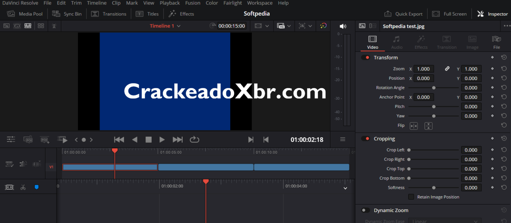Select the split clip scissors tool
Viewport: 511px width, 223px height.
click(x=23, y=187)
